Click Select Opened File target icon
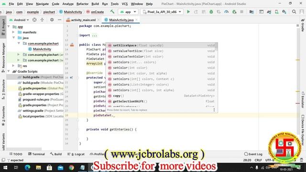The height and width of the screenshot is (172, 306). coord(34,20)
